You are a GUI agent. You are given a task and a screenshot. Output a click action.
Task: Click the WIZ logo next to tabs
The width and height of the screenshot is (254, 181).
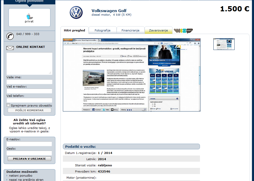click(x=183, y=31)
